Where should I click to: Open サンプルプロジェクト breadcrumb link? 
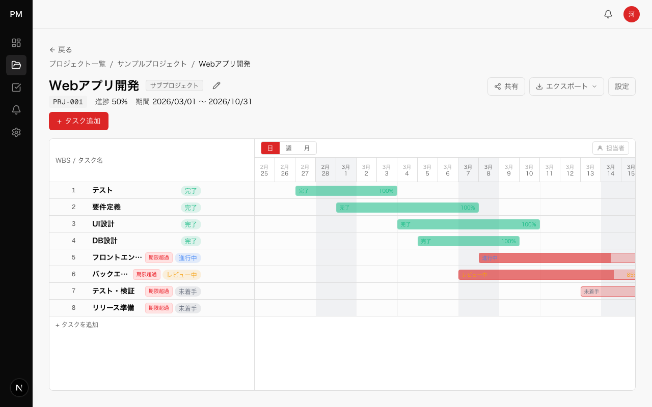coord(152,64)
